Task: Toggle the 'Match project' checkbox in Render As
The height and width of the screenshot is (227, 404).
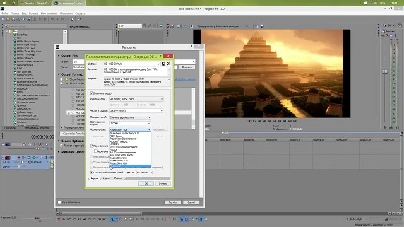Action: pyautogui.click(x=61, y=83)
